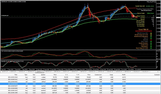Switch to the XAUUSD,H4 chart tab
The image size is (161, 94).
coord(145,72)
